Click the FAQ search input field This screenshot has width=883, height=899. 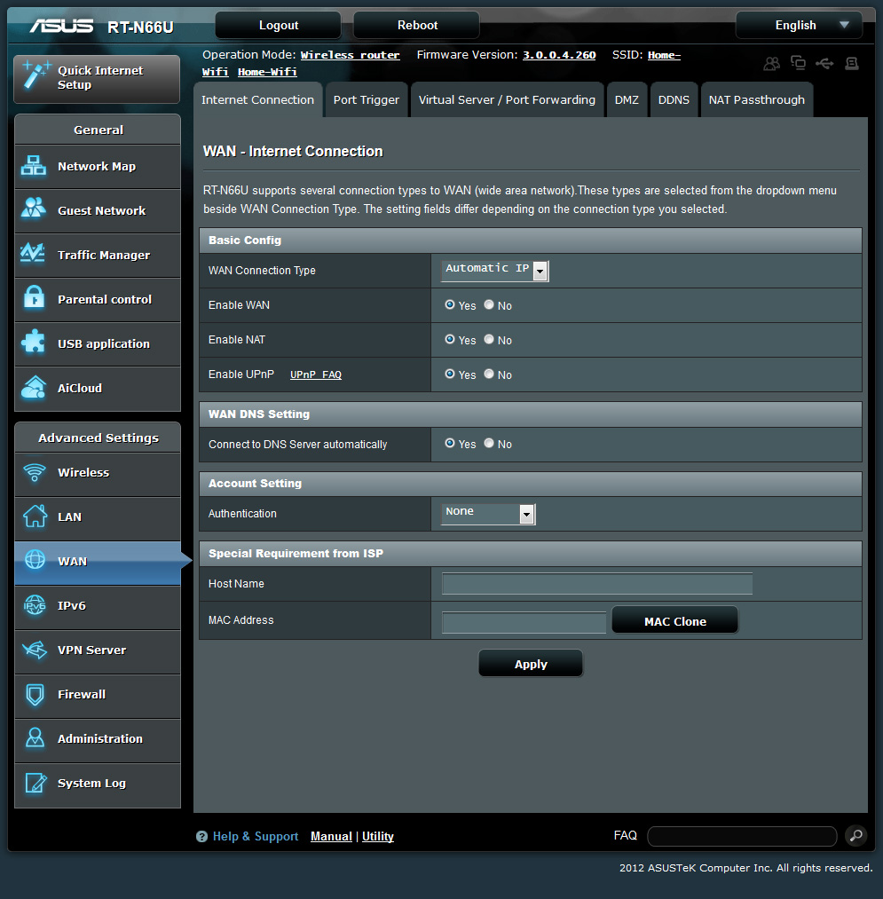[x=742, y=836]
